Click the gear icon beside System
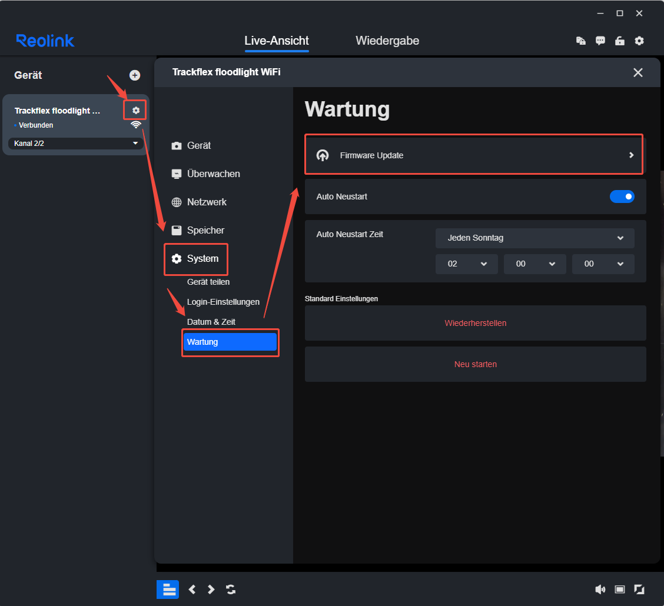The height and width of the screenshot is (606, 664). 177,258
